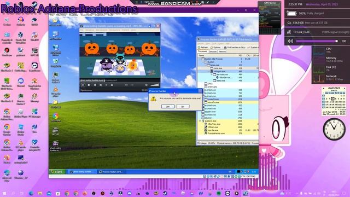Open PC Manager desktop icon

point(34,113)
